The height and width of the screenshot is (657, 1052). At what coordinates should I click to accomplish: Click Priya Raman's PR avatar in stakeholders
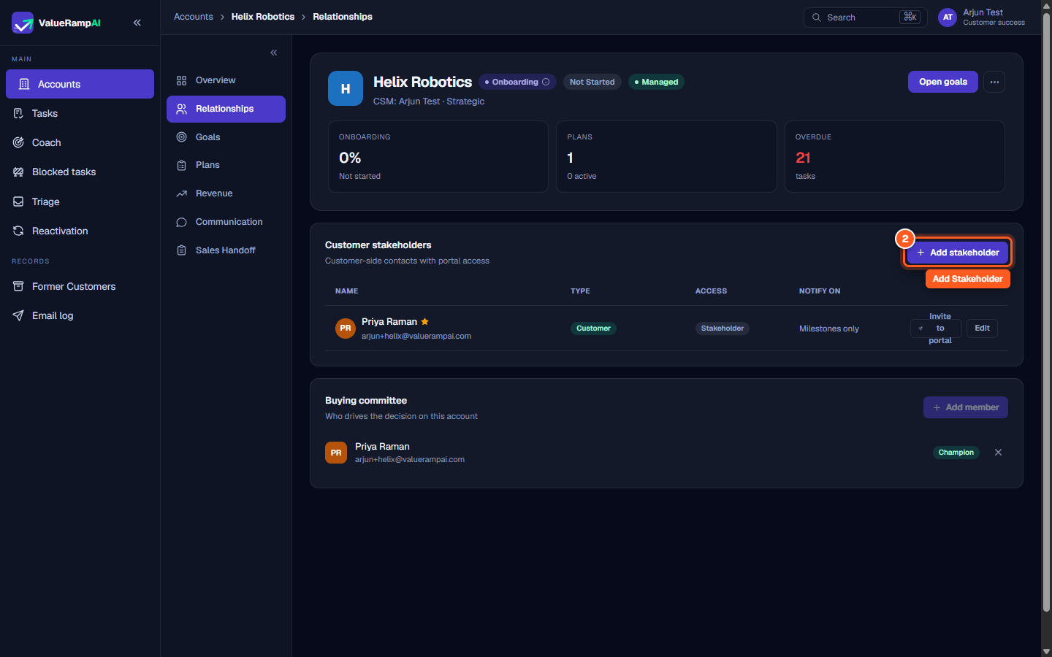pos(346,328)
